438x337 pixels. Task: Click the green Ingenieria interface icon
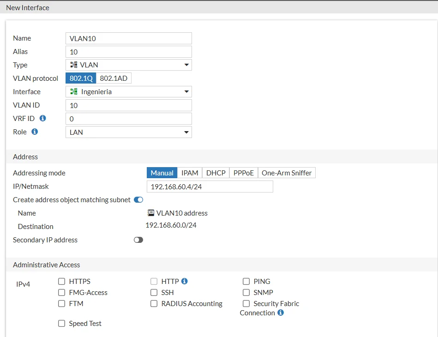(74, 92)
